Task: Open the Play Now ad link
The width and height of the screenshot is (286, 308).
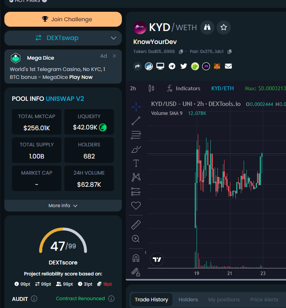Action: point(81,77)
